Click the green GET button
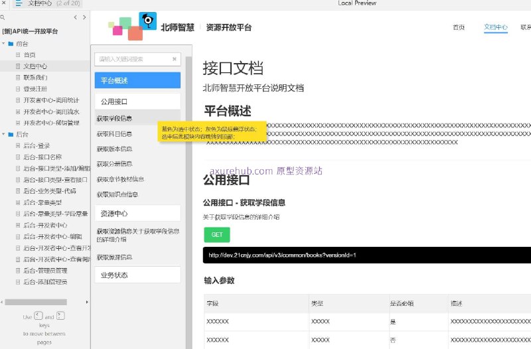This screenshot has height=349, width=531. 217,235
